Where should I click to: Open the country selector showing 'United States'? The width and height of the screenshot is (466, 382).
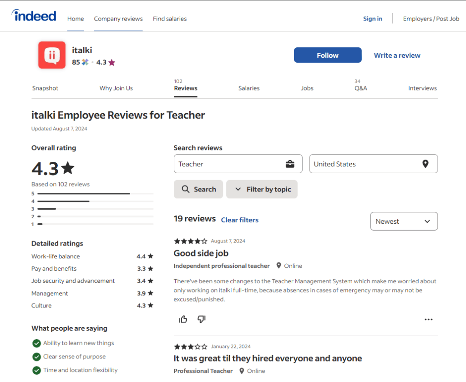373,164
